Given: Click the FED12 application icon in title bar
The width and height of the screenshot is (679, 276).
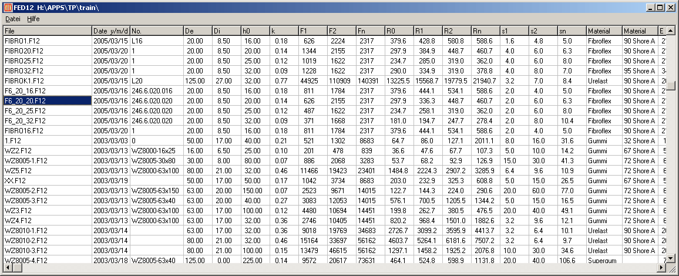Looking at the screenshot, I should point(8,8).
